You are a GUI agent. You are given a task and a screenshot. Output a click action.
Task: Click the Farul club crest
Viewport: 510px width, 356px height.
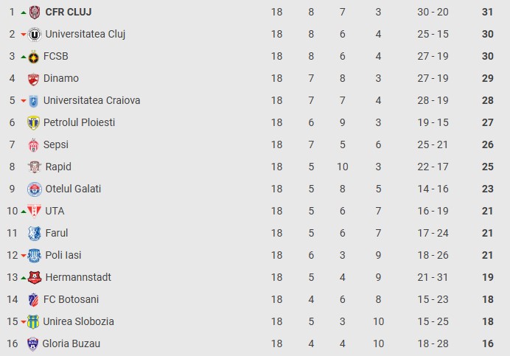(34, 233)
